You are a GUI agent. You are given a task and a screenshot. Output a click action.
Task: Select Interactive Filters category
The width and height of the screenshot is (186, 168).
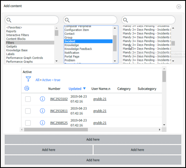(30, 35)
